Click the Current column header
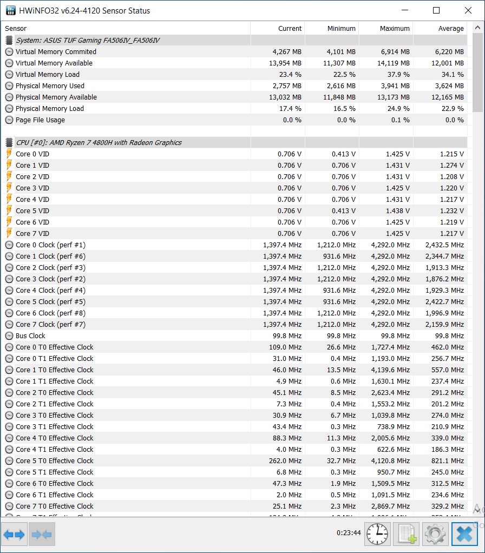This screenshot has height=553, width=485. coord(278,28)
